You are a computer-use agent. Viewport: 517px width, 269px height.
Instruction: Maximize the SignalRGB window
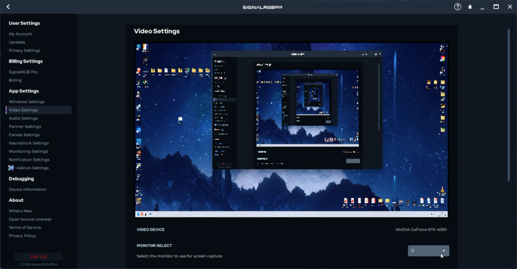(x=496, y=6)
